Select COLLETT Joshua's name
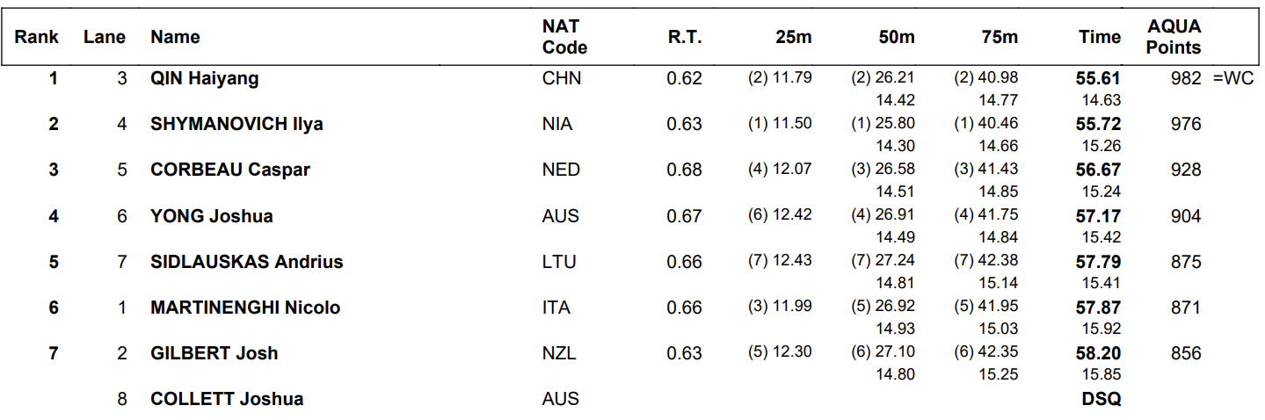Screen dimensions: 1265x420 227,398
